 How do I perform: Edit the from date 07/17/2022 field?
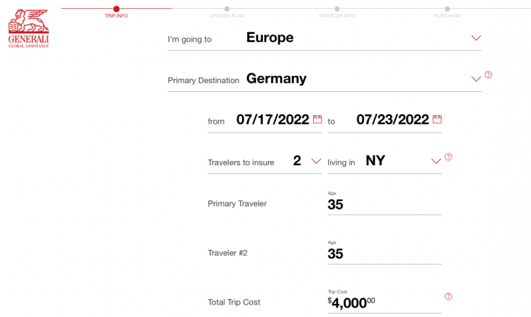coord(272,119)
